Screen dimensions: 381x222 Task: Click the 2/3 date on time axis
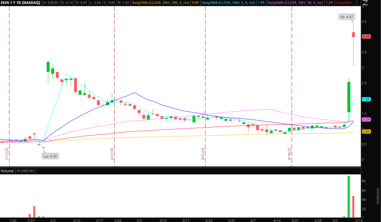[x=53, y=220]
